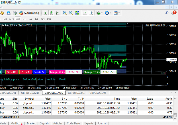178x125 pixels.
Task: Select H4 timeframe
Action: (x=30, y=19)
